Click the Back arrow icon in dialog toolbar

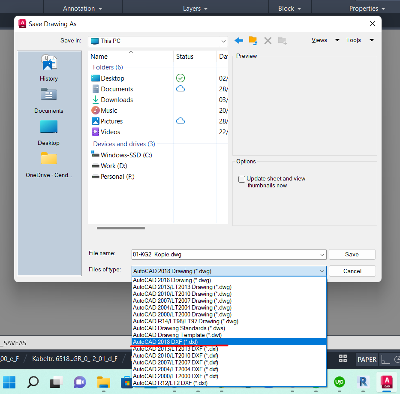(x=239, y=40)
